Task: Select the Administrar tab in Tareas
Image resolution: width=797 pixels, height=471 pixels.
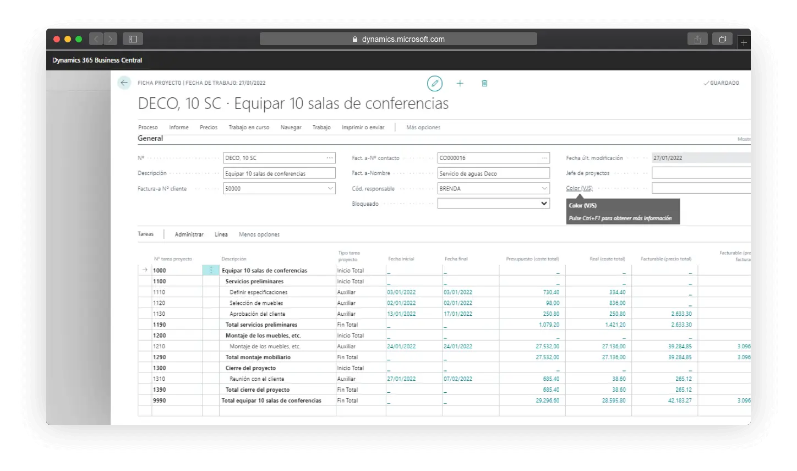Action: click(x=189, y=234)
